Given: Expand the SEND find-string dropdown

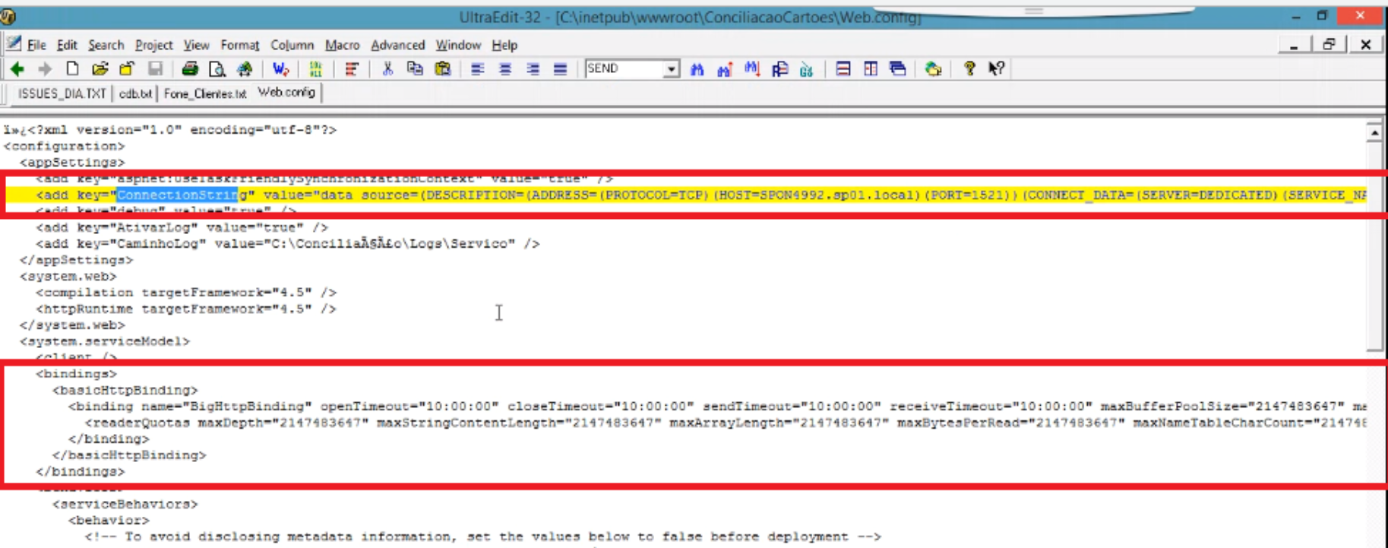Looking at the screenshot, I should [672, 69].
